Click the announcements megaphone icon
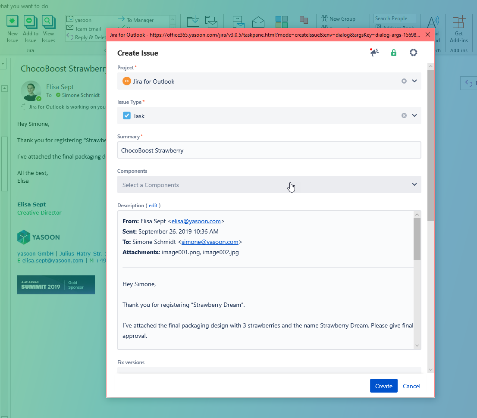 point(374,53)
